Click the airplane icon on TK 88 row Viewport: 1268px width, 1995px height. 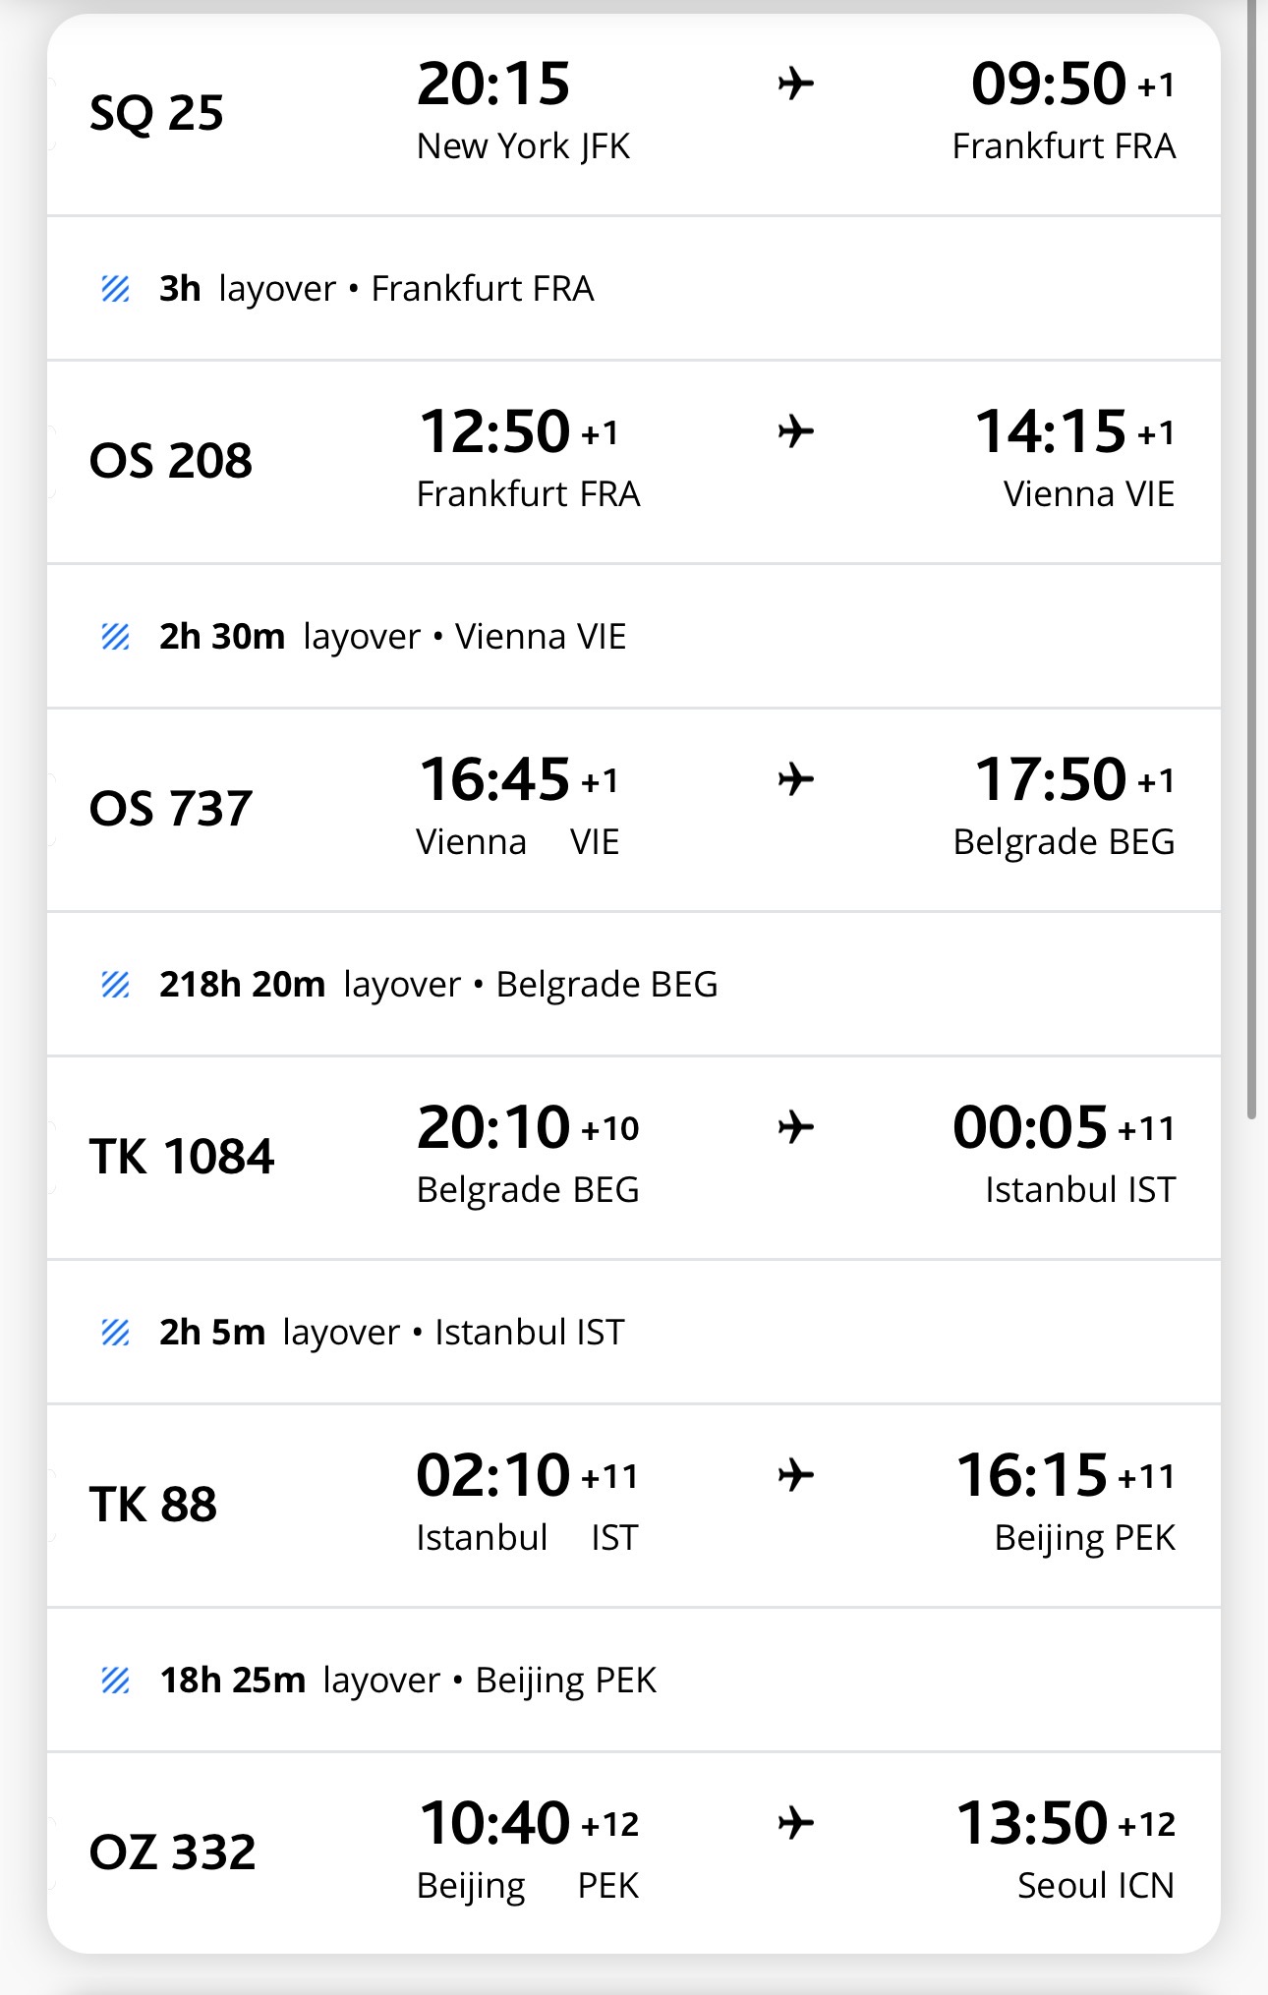pos(795,1475)
